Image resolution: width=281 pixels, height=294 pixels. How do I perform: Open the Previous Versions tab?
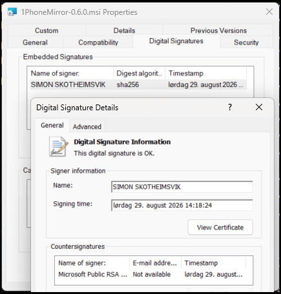[x=218, y=30]
